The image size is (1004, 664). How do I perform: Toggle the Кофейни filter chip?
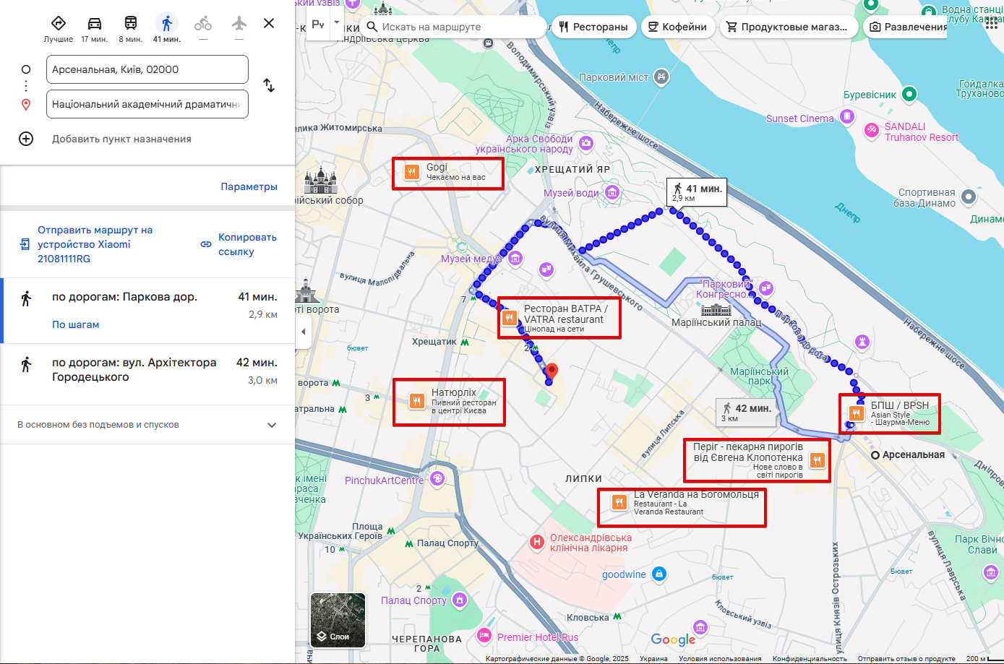[677, 26]
